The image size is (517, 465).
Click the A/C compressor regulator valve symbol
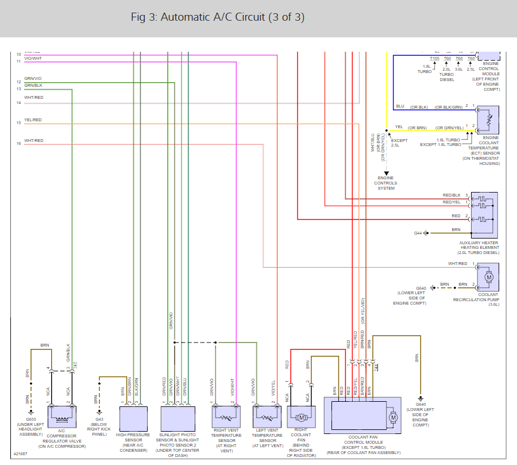click(62, 417)
